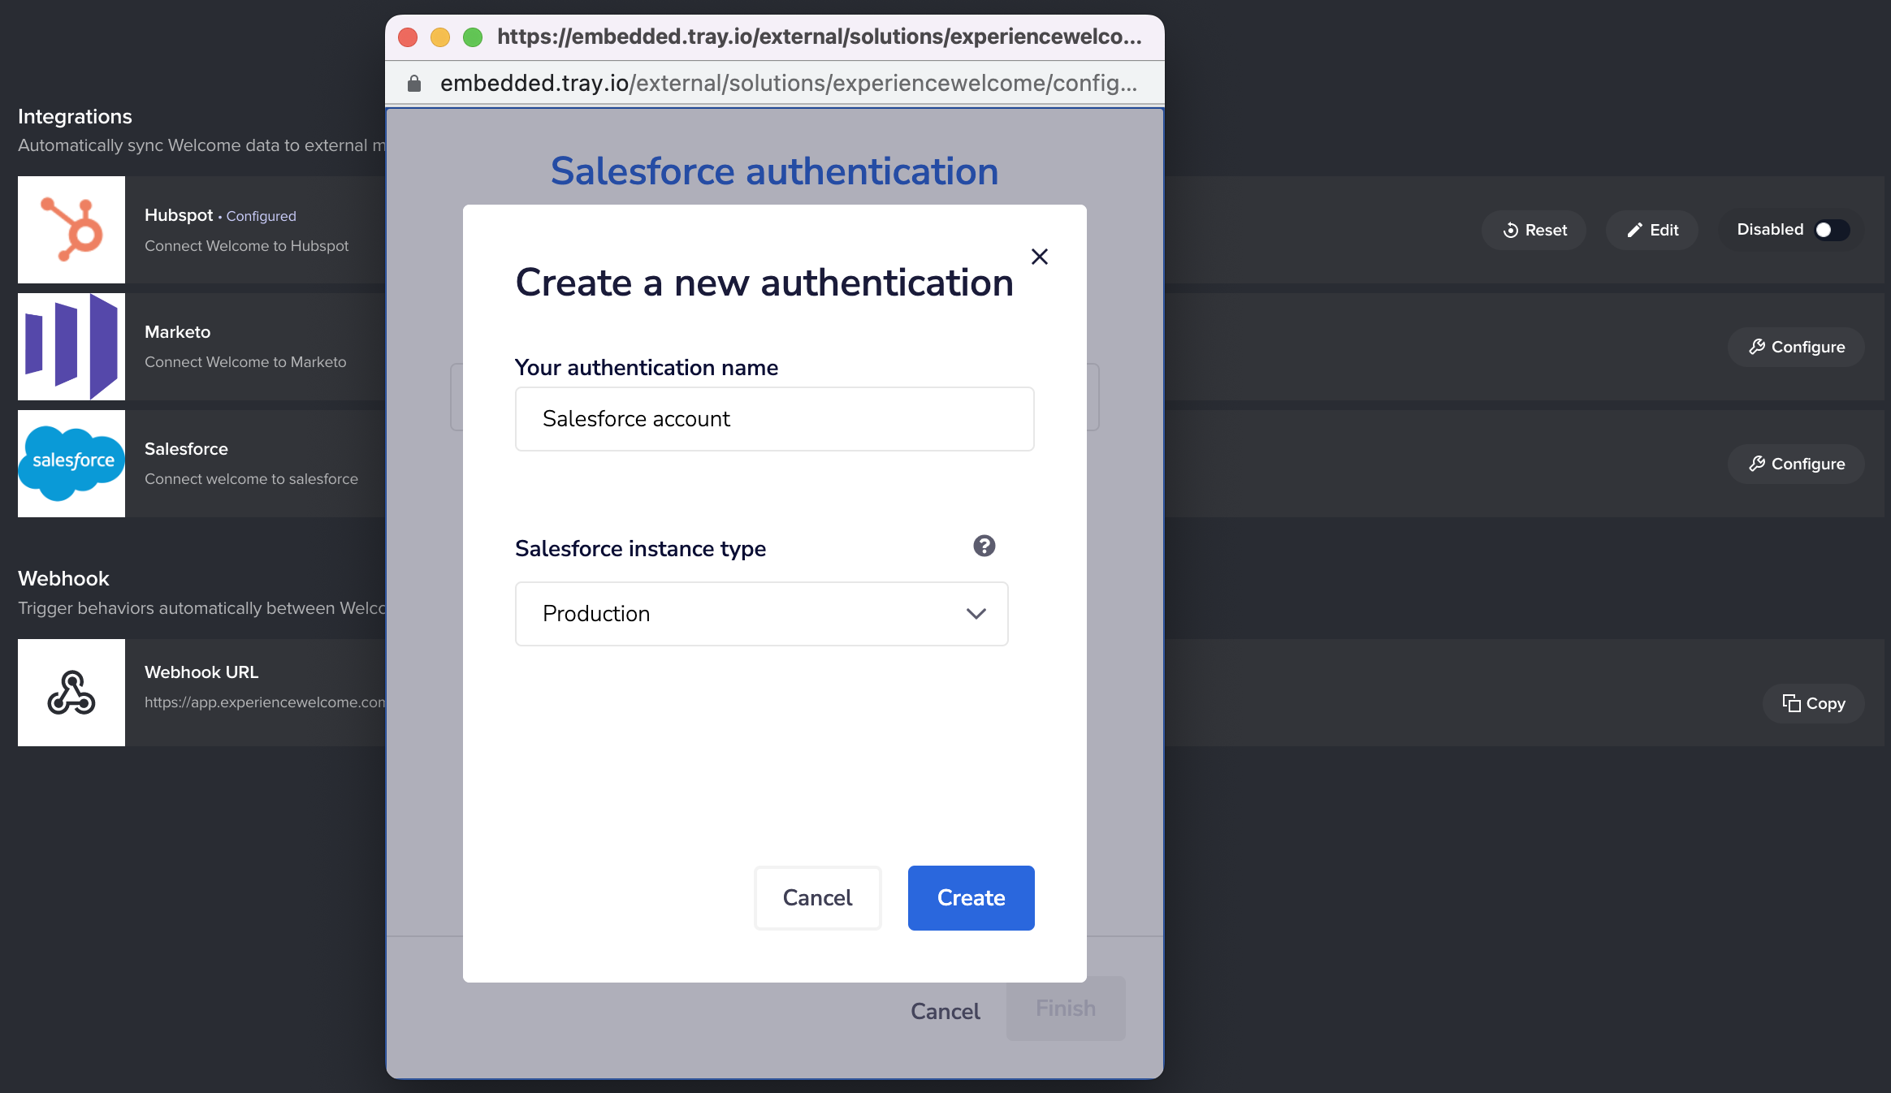Click the Hubspot logo thumbnail
Image resolution: width=1891 pixels, height=1093 pixels.
pyautogui.click(x=71, y=230)
